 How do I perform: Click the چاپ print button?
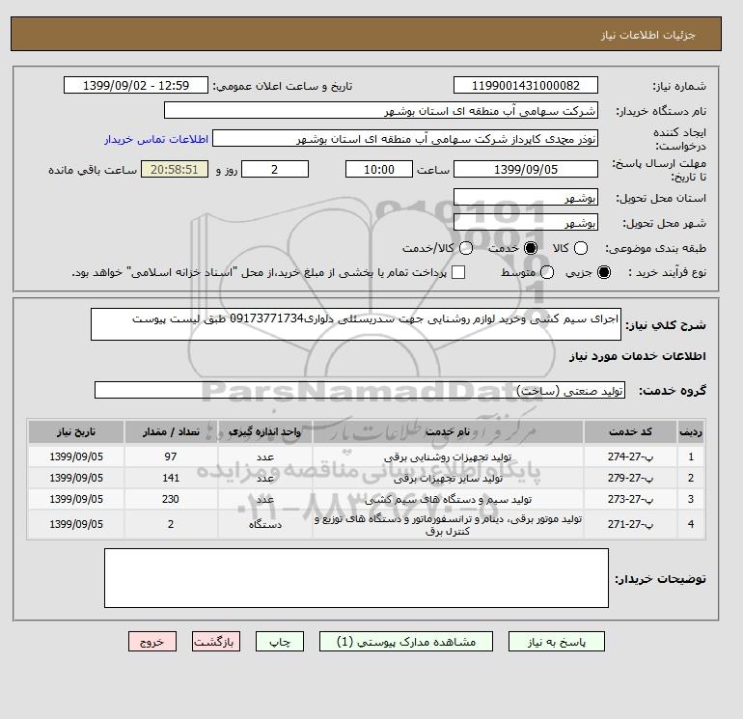280,642
